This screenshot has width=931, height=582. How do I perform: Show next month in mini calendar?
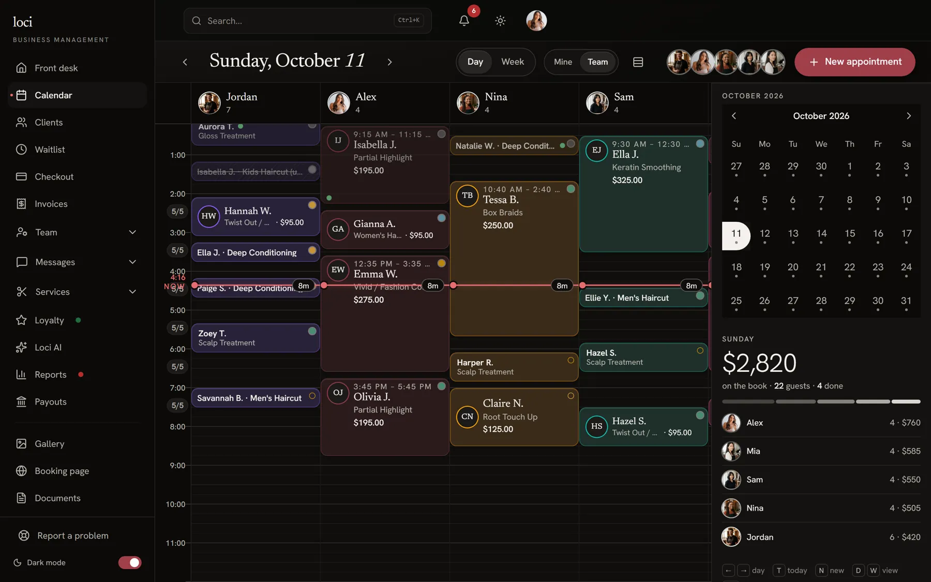[909, 116]
